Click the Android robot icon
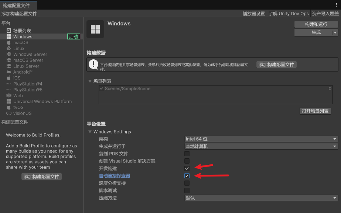 point(9,72)
